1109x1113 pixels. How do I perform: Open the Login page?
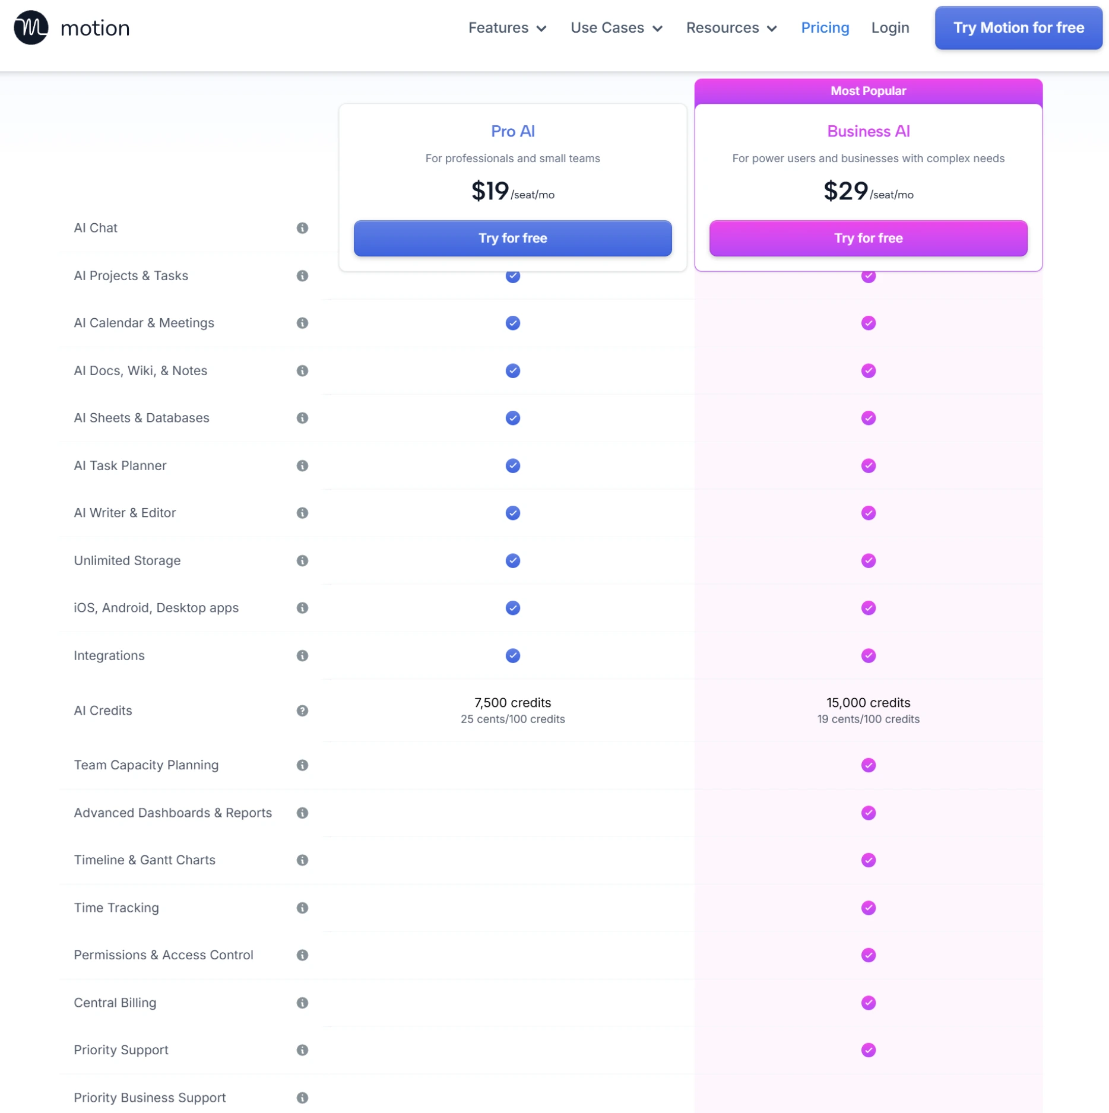click(890, 27)
